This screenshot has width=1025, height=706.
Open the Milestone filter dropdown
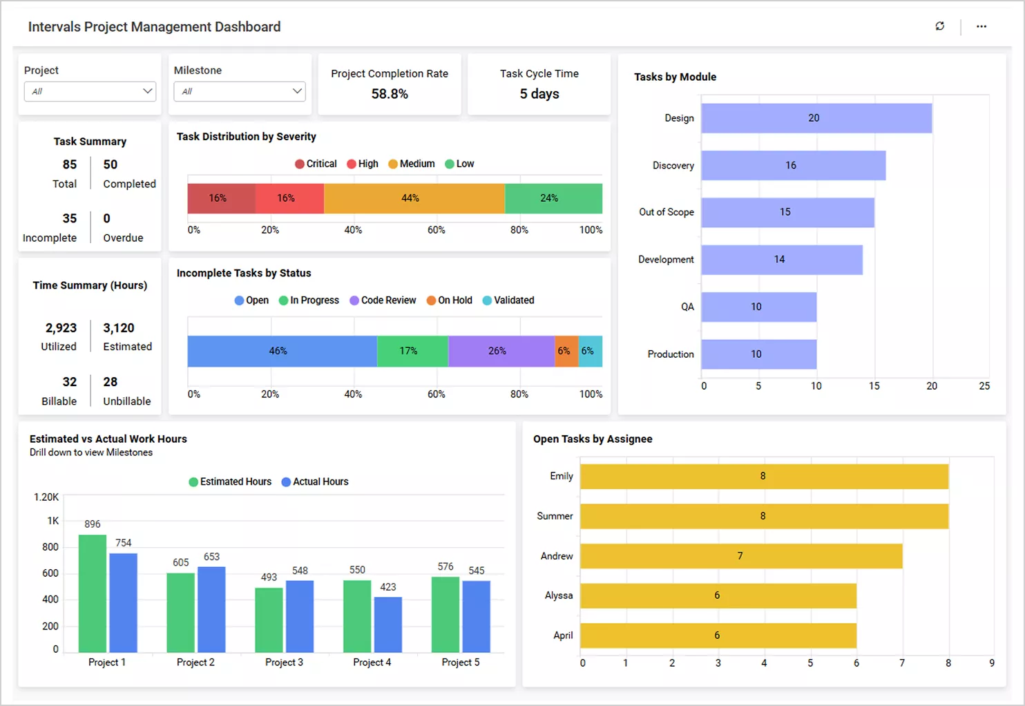pyautogui.click(x=240, y=91)
